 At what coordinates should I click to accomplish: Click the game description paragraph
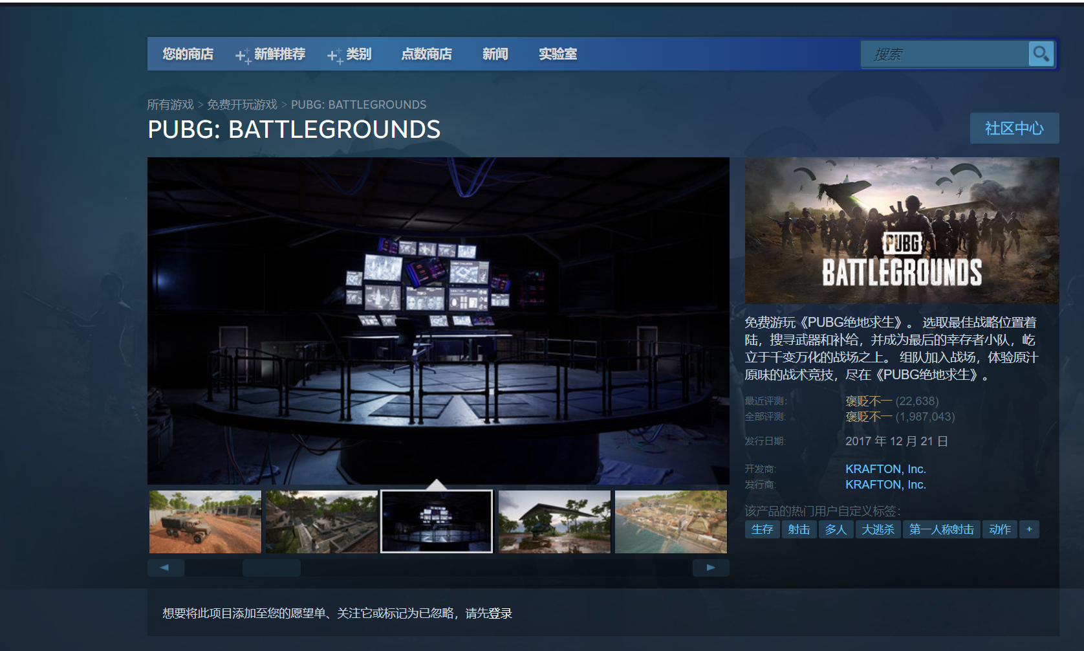891,349
